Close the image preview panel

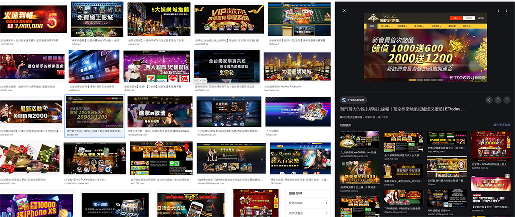point(344,11)
